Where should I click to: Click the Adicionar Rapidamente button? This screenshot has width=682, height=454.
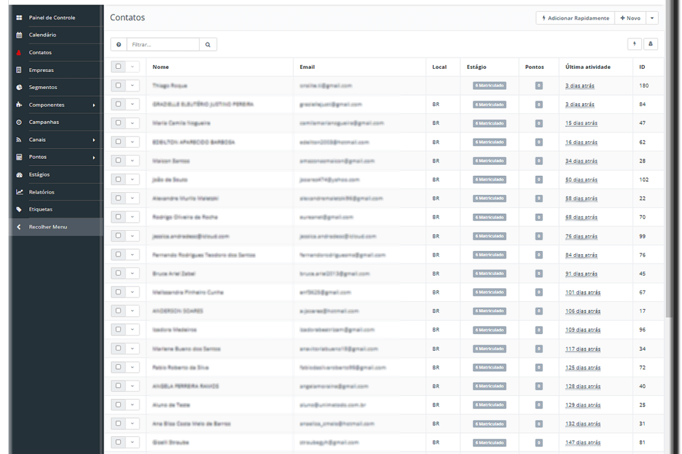point(575,18)
